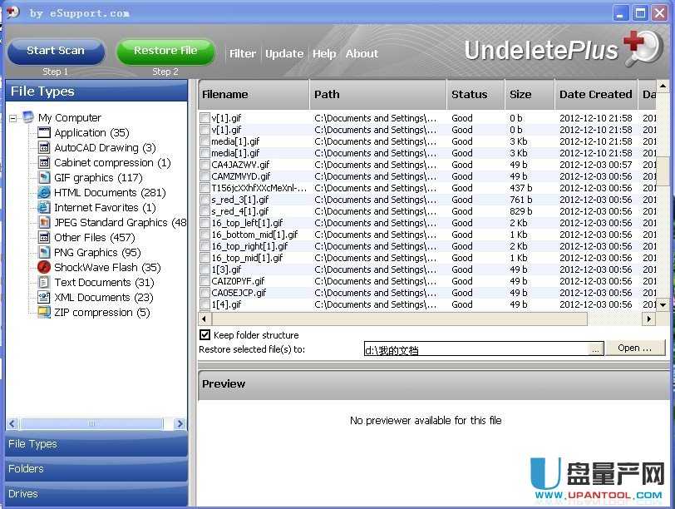Click the GIF graphics icon
The height and width of the screenshot is (509, 675).
point(44,177)
